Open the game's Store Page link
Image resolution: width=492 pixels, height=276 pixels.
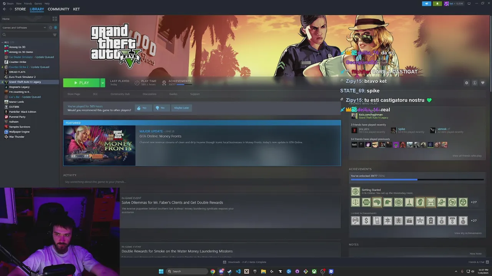click(74, 94)
